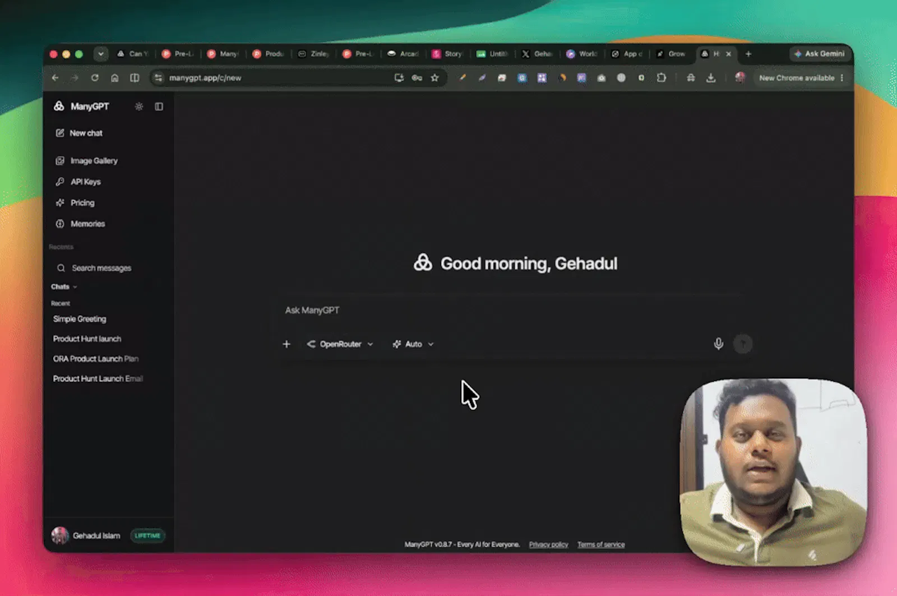Open the Auto model dropdown
The image size is (897, 596).
tap(413, 344)
